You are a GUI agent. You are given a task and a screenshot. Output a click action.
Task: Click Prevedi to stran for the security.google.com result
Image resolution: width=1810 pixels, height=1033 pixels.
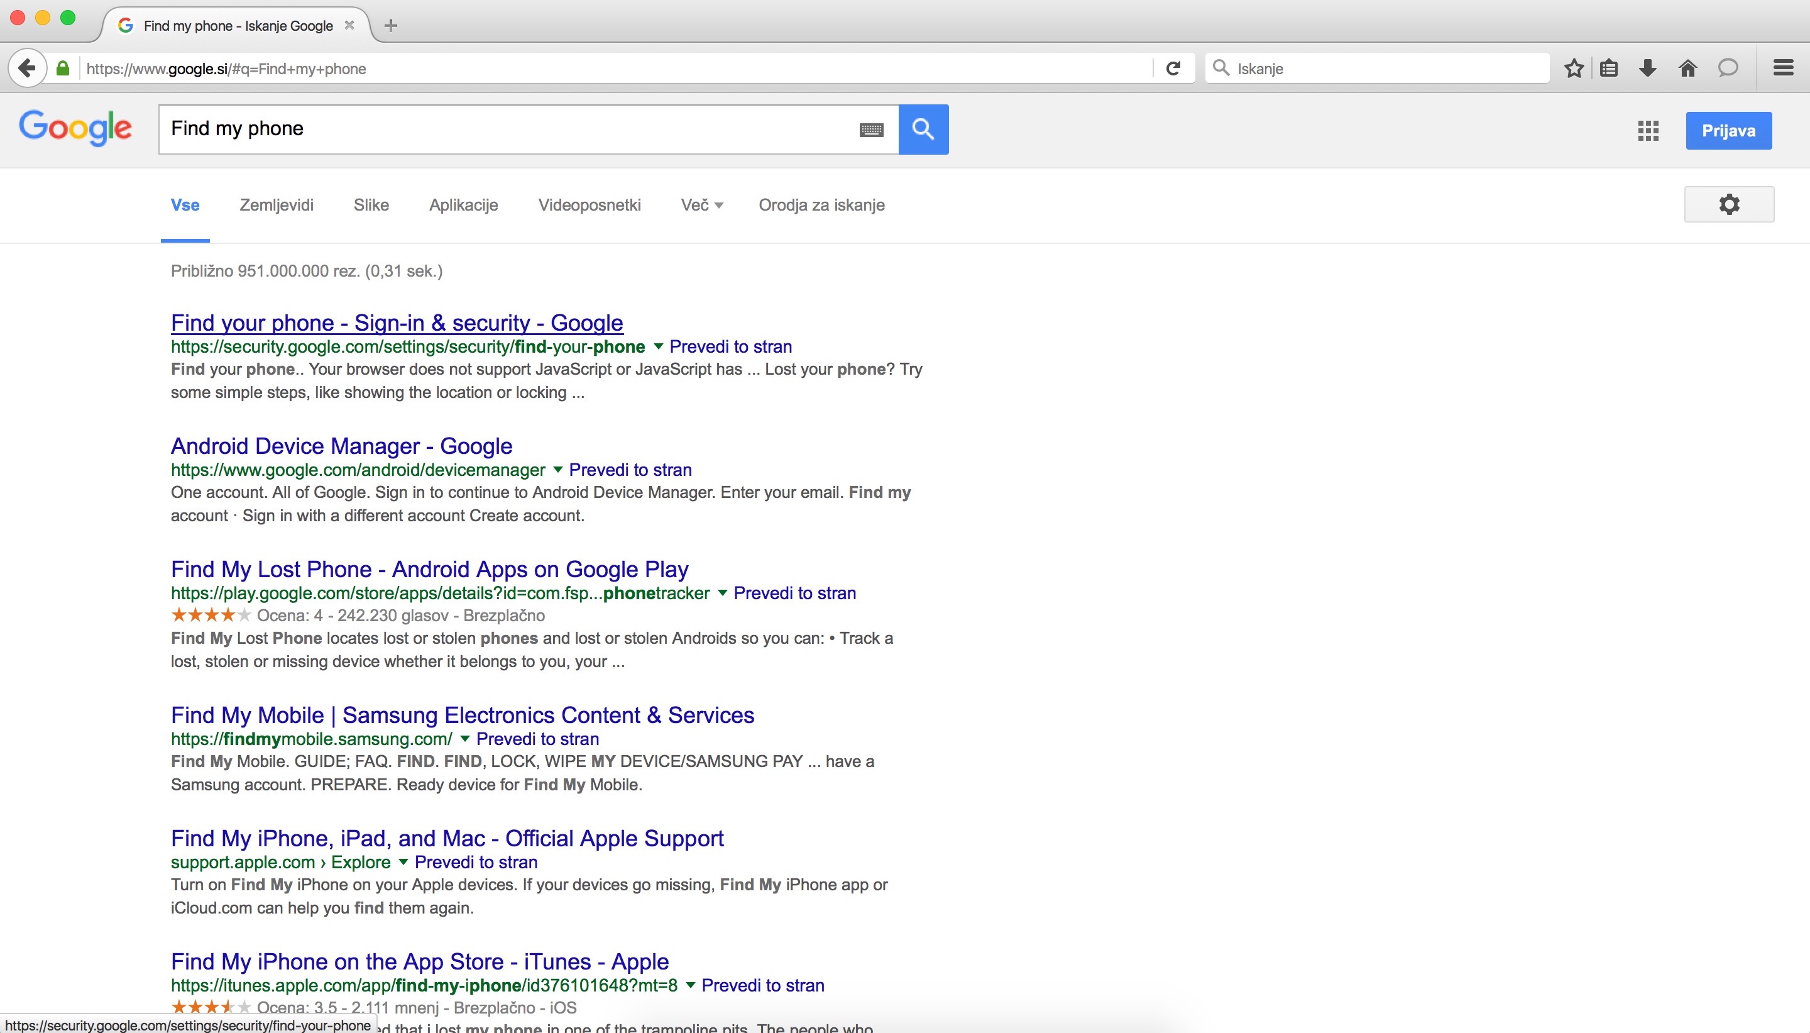[731, 347]
